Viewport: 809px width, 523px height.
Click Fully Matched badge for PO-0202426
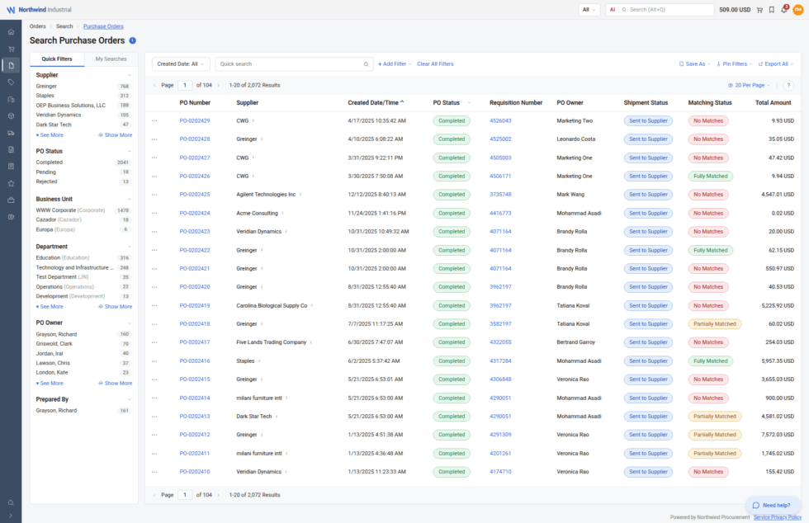(x=711, y=177)
